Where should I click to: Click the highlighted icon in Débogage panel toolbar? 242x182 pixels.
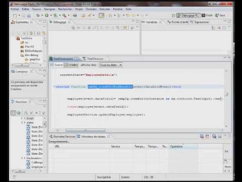pos(125,28)
